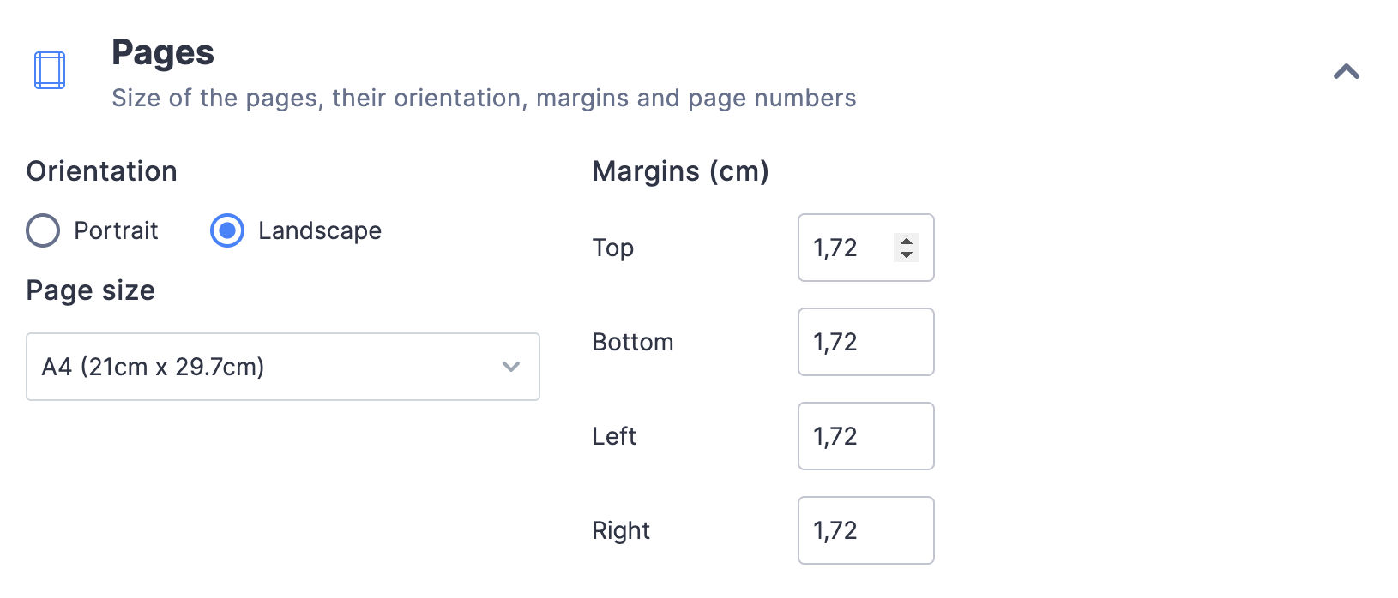1398x598 pixels.
Task: Click the Pages section icon
Action: (x=49, y=70)
